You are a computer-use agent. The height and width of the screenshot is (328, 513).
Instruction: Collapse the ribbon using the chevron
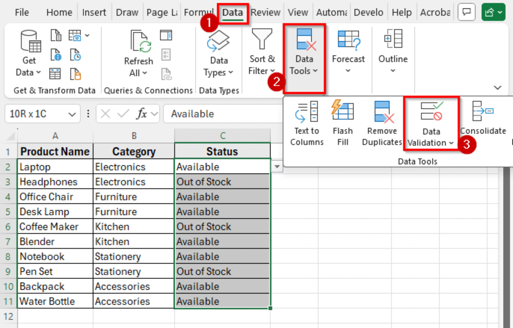tap(497, 88)
